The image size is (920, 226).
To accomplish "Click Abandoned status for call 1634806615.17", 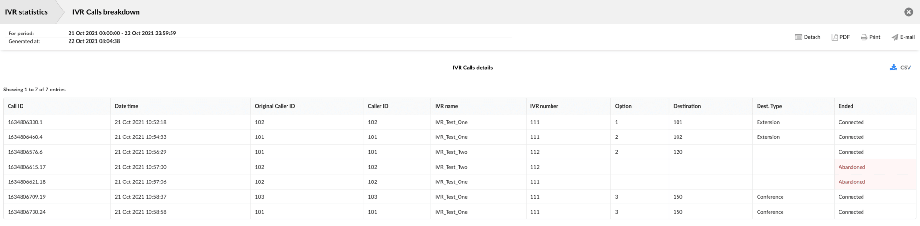I will click(x=852, y=167).
